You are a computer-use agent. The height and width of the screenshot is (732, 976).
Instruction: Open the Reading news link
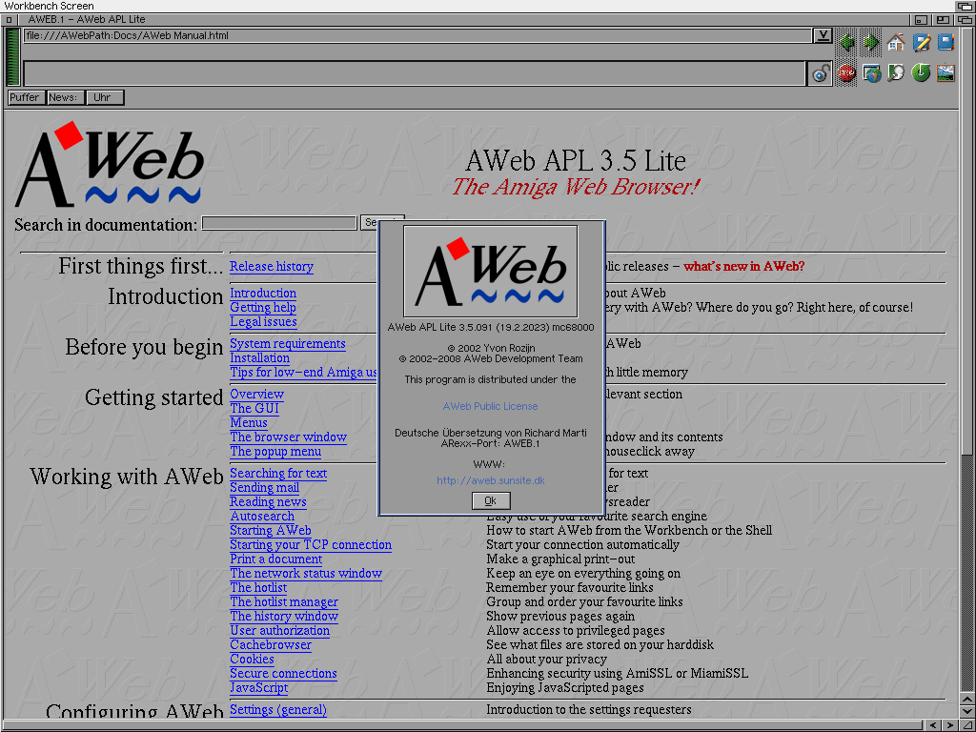tap(268, 501)
